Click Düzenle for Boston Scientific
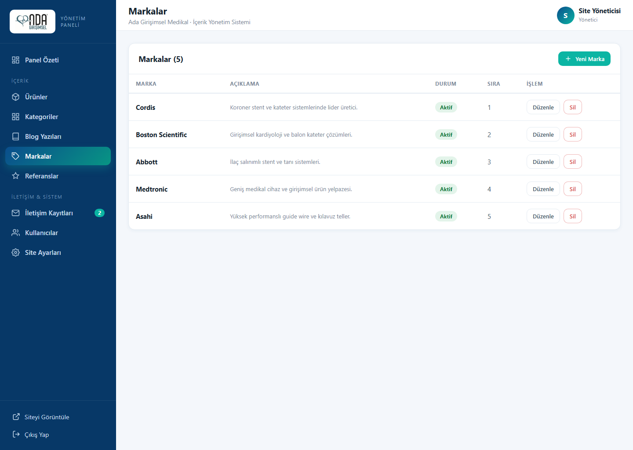The height and width of the screenshot is (450, 633). click(543, 134)
